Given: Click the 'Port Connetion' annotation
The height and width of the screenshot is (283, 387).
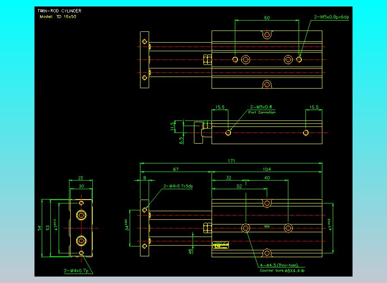Looking at the screenshot, I should click(262, 112).
